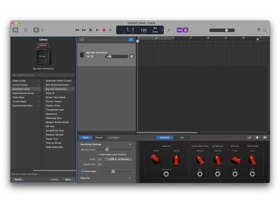The width and height of the screenshot is (280, 210).
Task: Switch to the Track tab
Action: [x=86, y=138]
